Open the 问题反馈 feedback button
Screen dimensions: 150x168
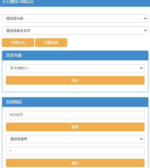pos(51,43)
